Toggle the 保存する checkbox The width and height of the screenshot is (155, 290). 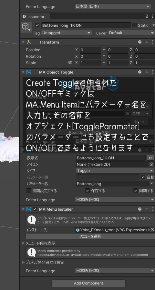pos(88,191)
